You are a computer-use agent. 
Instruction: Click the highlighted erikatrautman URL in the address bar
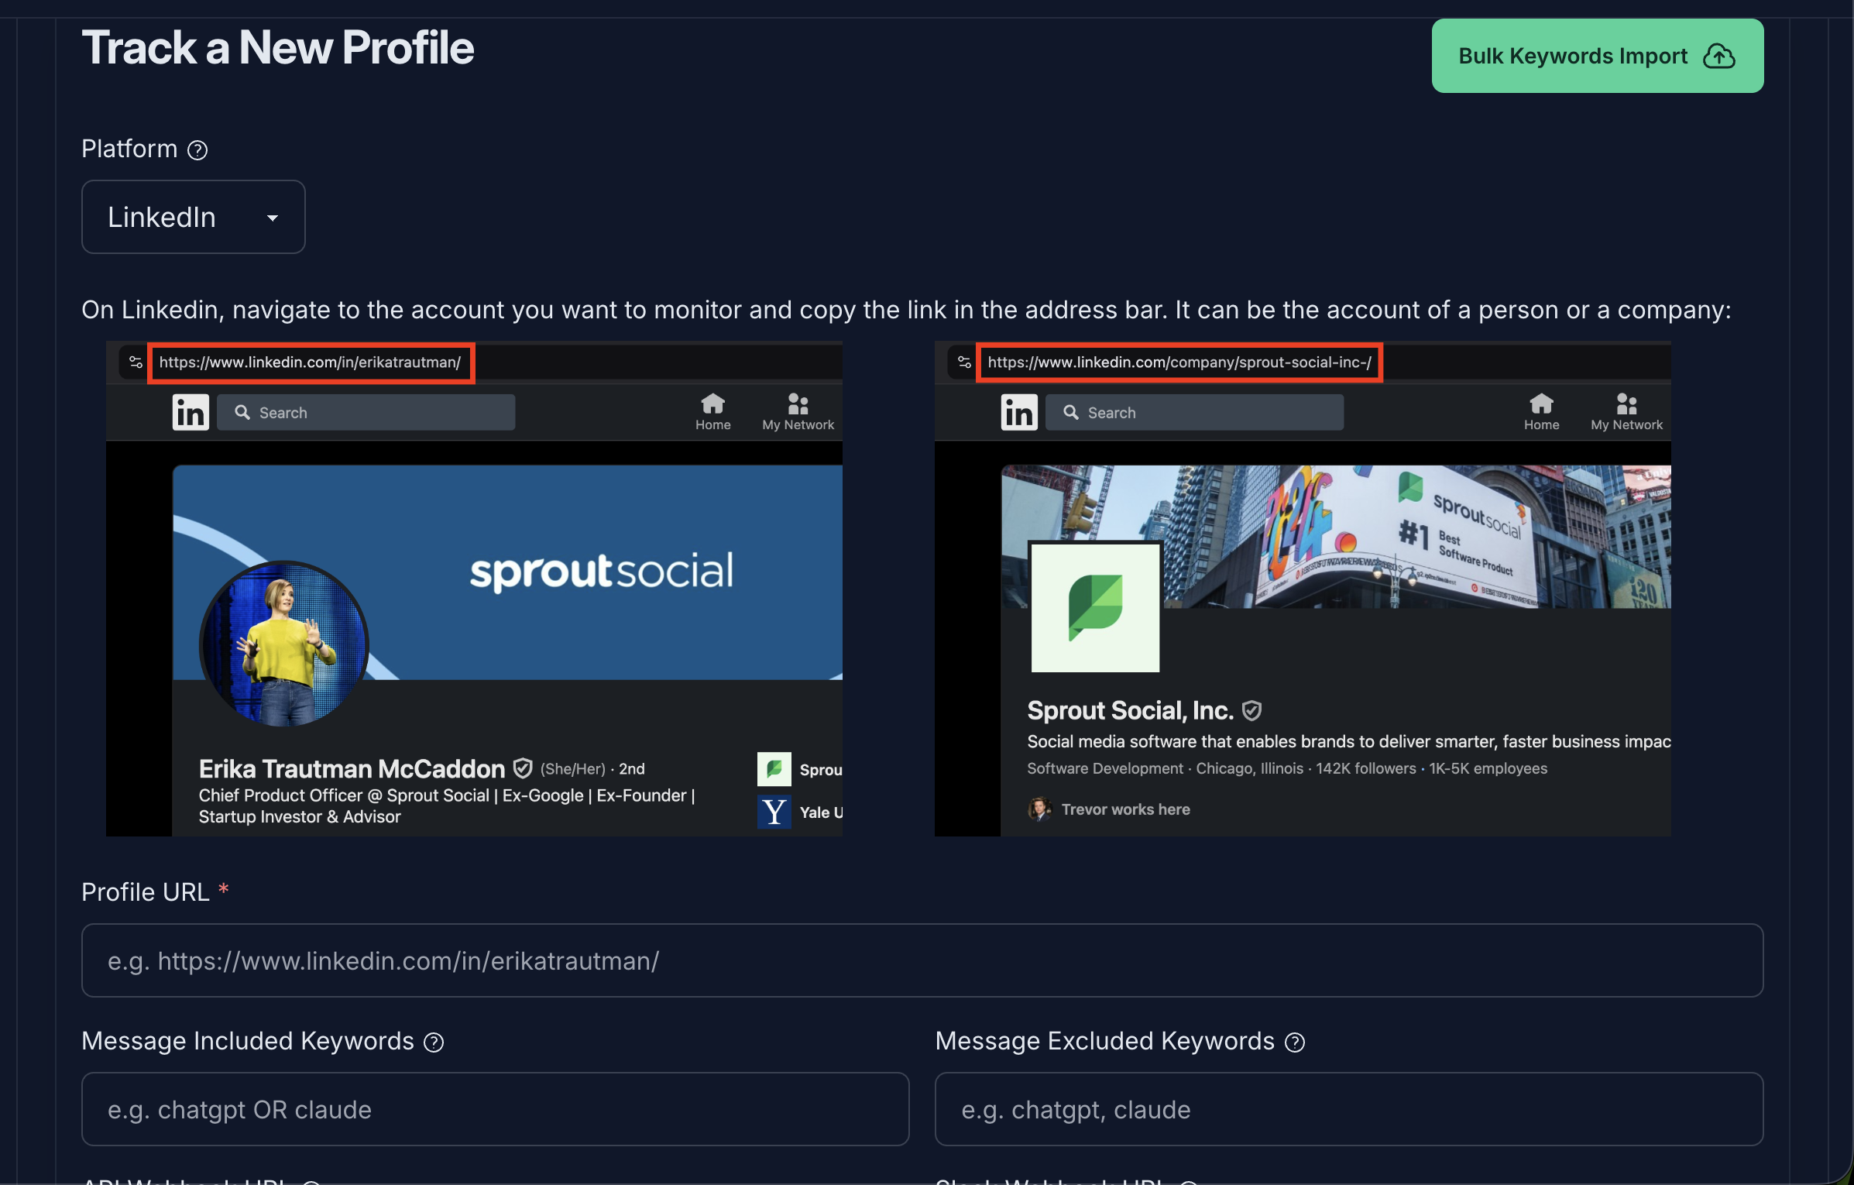tap(311, 362)
